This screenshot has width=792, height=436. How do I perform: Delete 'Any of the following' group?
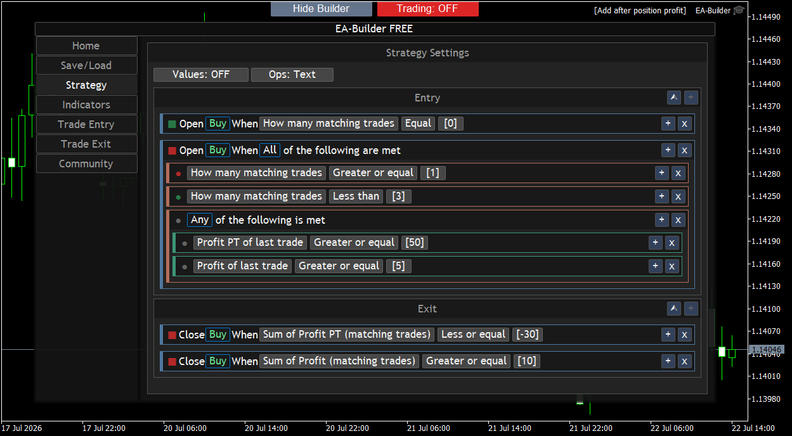click(678, 220)
